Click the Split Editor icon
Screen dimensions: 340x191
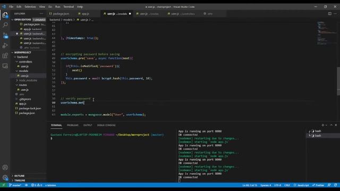point(329,13)
